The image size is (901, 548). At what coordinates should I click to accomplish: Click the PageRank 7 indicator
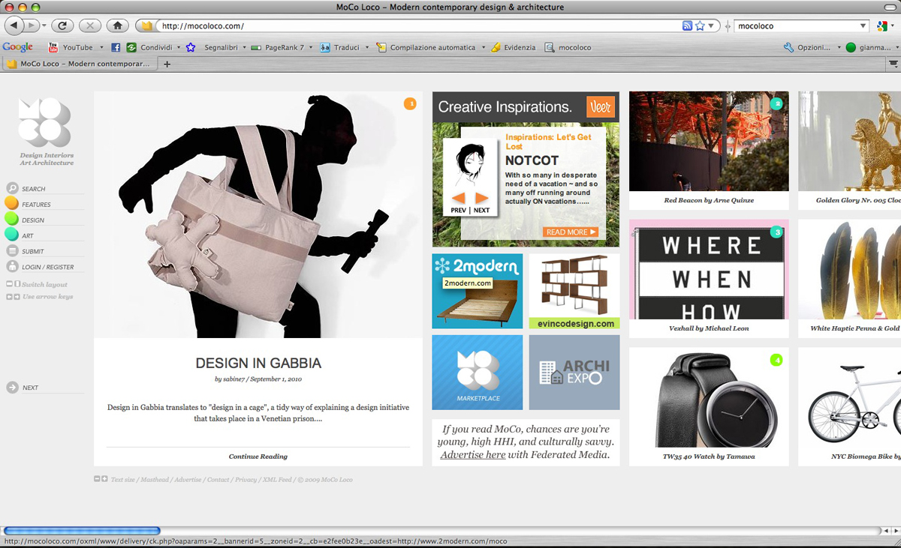tap(278, 47)
